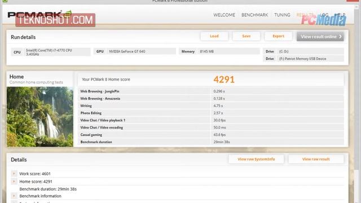This screenshot has height=203, width=361.
Task: Click the Run details heading
Action: 23,37
